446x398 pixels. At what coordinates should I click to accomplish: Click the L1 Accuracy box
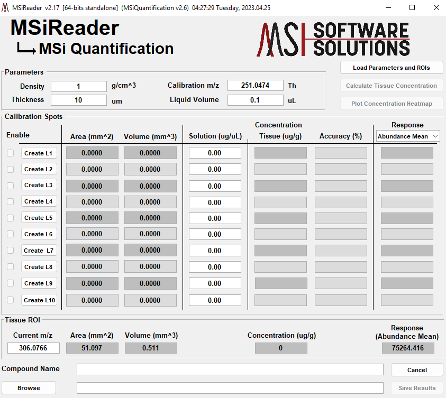pos(341,153)
